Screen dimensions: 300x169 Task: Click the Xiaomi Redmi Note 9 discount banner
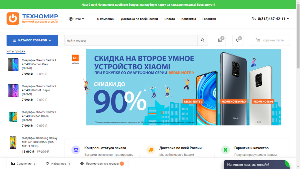(183, 87)
